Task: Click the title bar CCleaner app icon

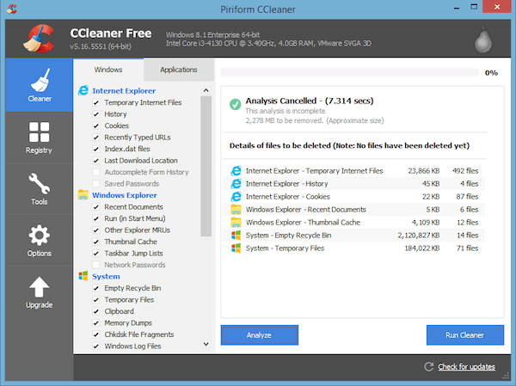Action: click(12, 9)
